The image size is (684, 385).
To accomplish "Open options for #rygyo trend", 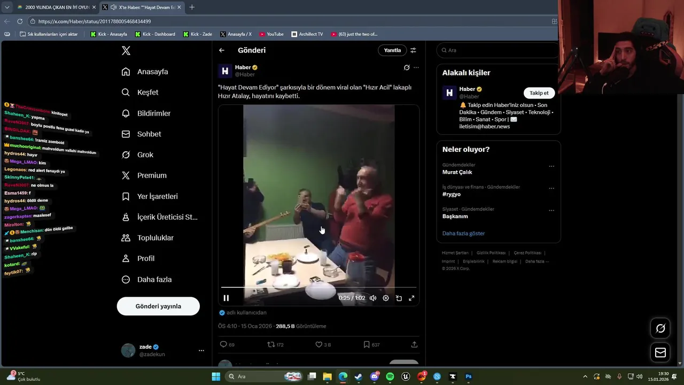I will (x=551, y=189).
